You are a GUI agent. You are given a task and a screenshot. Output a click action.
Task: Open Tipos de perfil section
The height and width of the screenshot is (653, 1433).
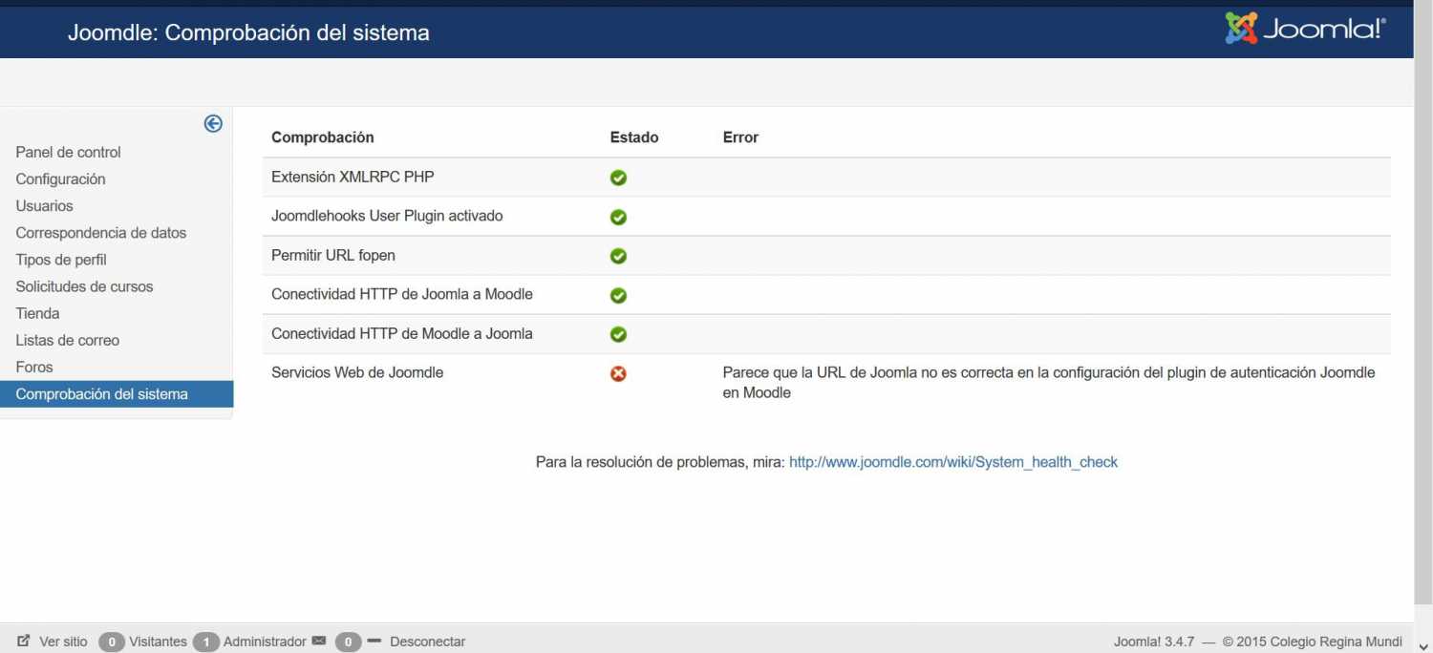click(x=61, y=260)
